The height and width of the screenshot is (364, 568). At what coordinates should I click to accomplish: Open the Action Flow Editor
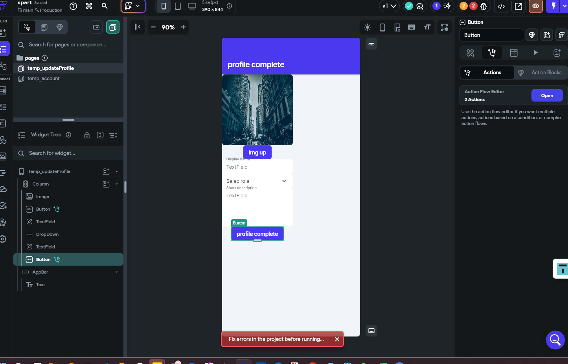[547, 96]
